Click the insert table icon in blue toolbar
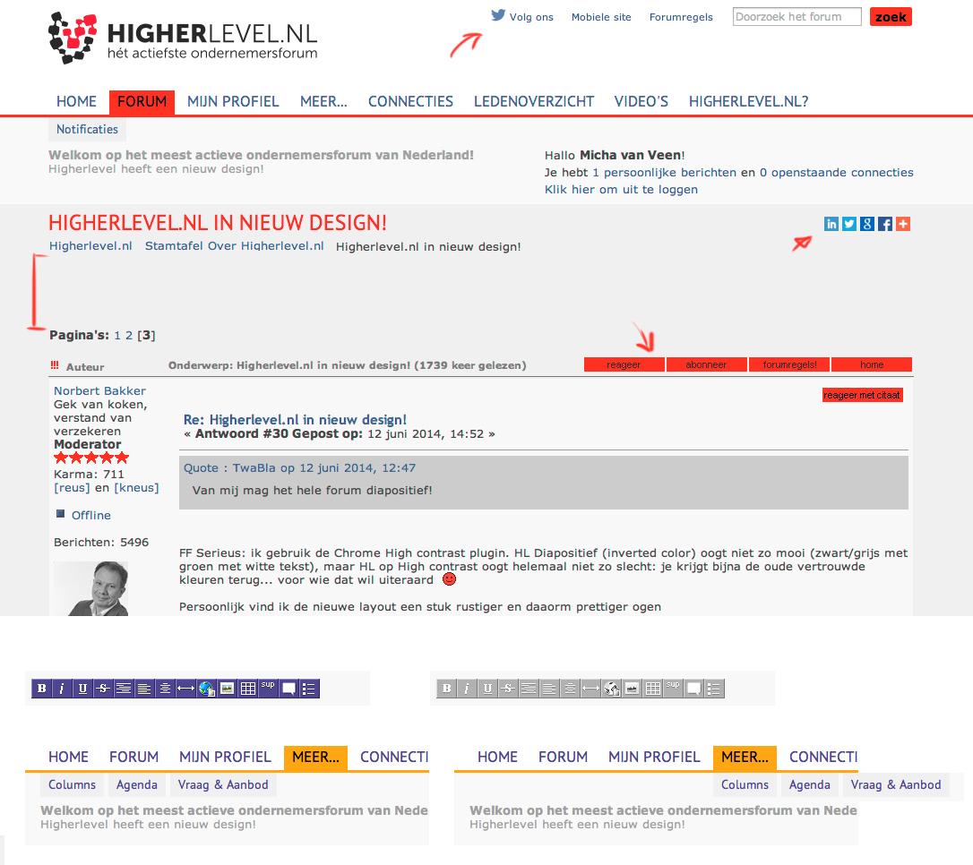This screenshot has width=973, height=865. pyautogui.click(x=248, y=689)
